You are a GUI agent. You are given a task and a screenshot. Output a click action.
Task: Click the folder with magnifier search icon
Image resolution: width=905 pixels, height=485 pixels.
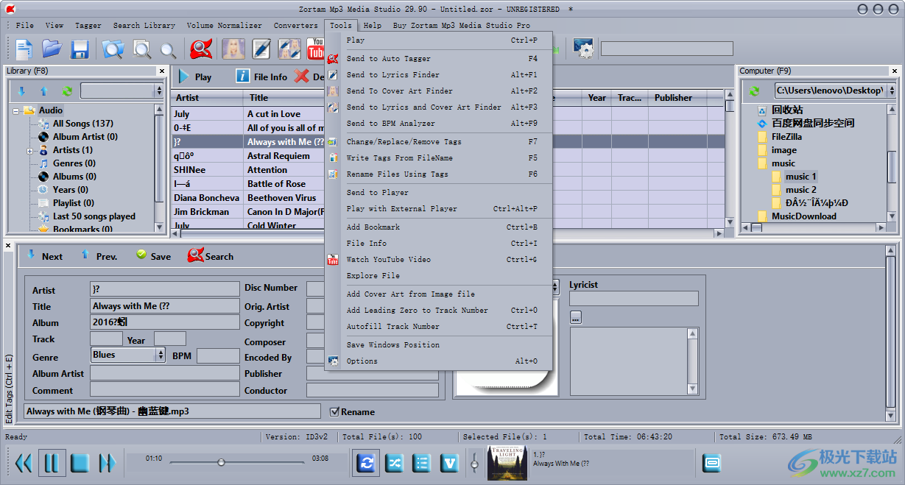(113, 49)
